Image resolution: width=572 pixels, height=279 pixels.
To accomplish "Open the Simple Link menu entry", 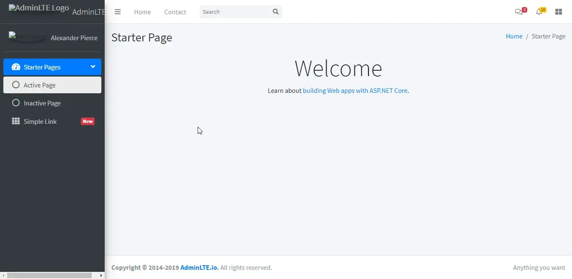I will (40, 121).
